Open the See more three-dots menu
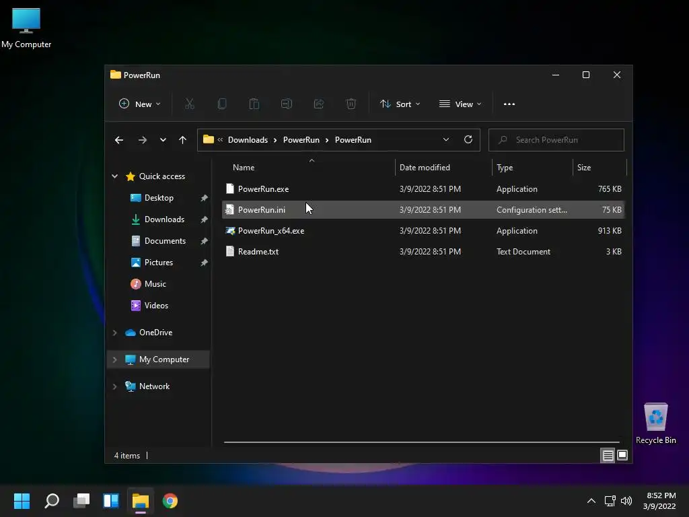This screenshot has width=689, height=517. tap(509, 104)
